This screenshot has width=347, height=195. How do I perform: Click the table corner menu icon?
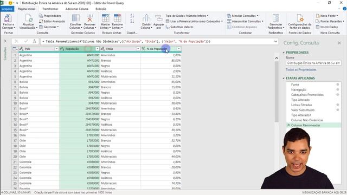pos(15,49)
